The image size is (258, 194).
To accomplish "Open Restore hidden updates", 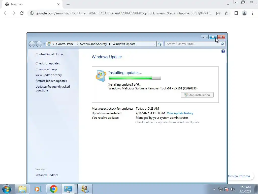I will tap(51, 81).
